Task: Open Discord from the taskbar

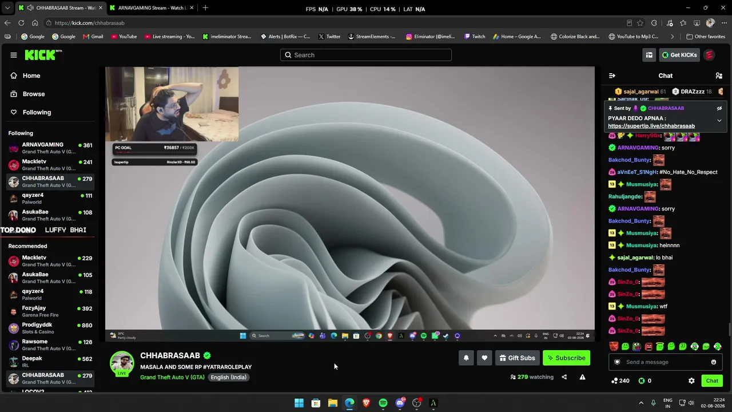Action: pyautogui.click(x=400, y=403)
